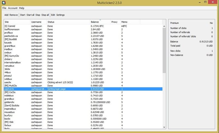Open the Help menu
The width and height of the screenshot is (219, 133).
click(22, 8)
